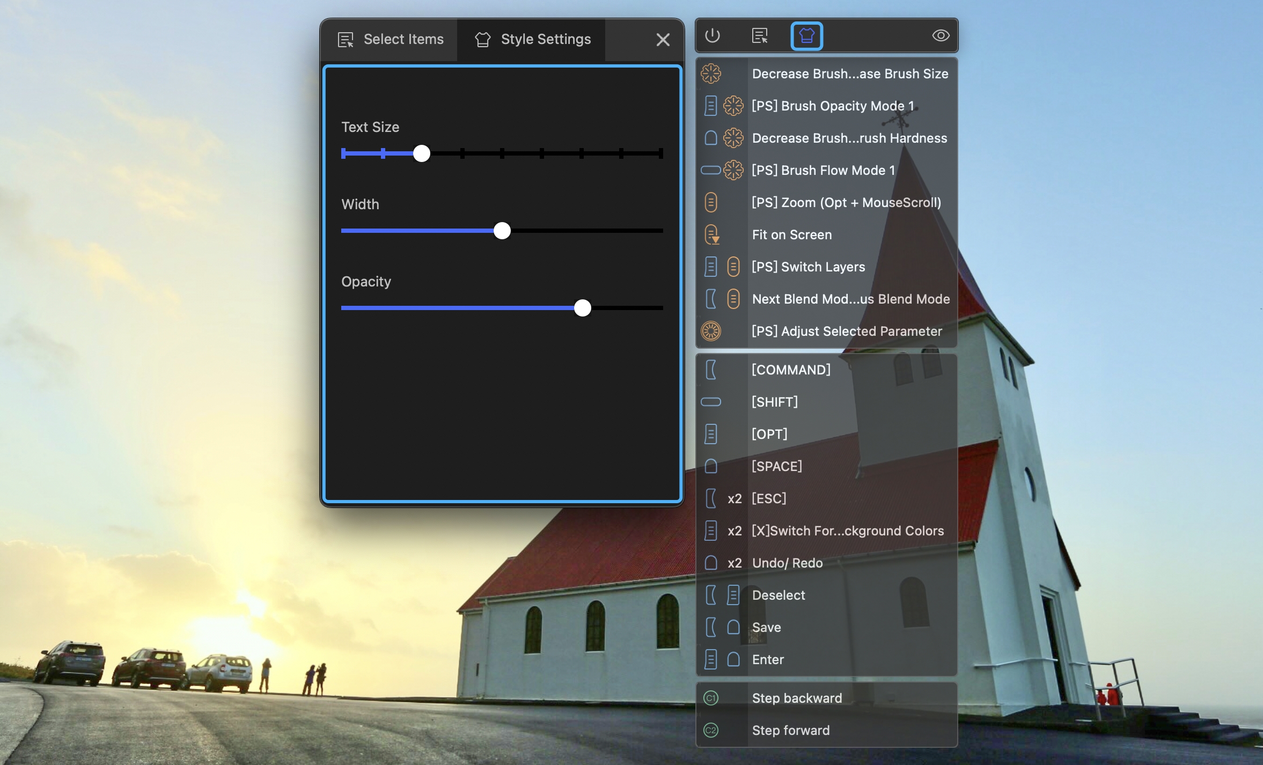Click the wide button icon beside [SHIFT]

pos(711,402)
